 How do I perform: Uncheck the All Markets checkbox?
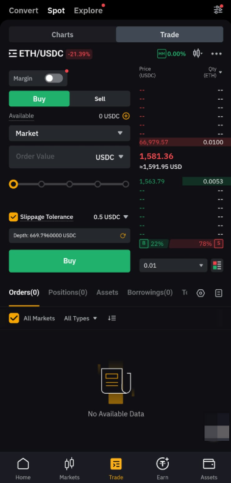pyautogui.click(x=14, y=318)
